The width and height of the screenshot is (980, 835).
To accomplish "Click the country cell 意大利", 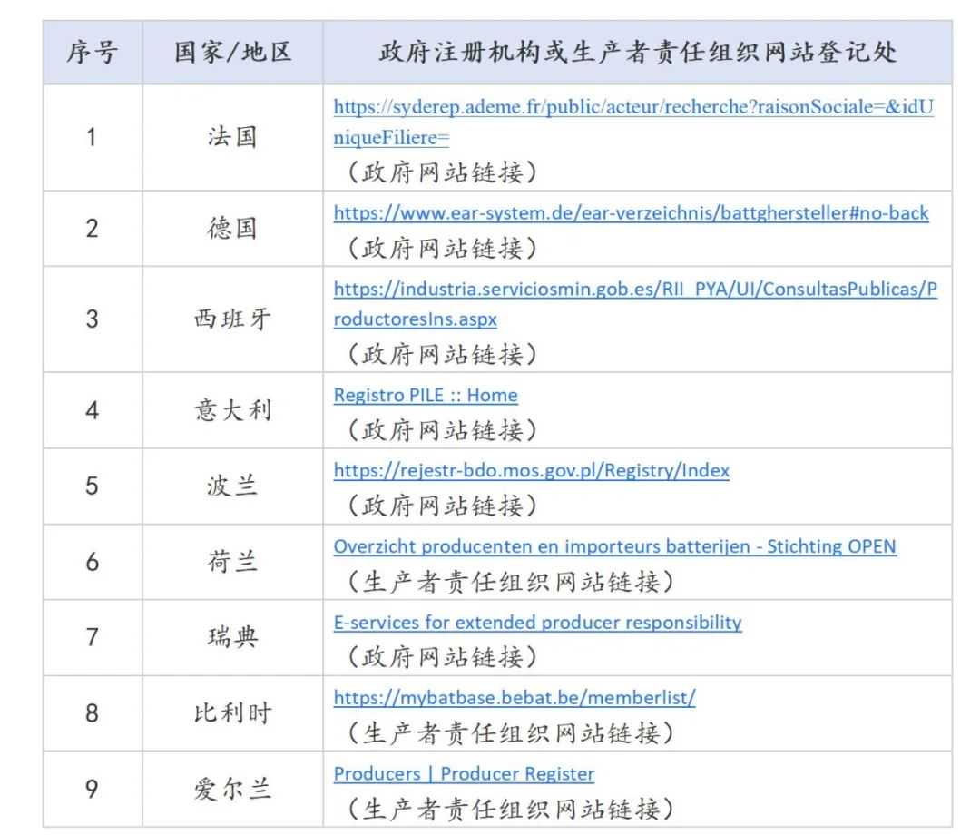I will click(x=232, y=410).
